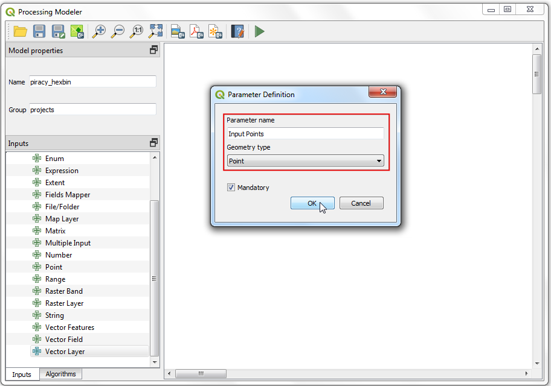Screen dimensions: 551x386
Task: Click the Inputs list vertical scrollbar
Action: click(154, 277)
